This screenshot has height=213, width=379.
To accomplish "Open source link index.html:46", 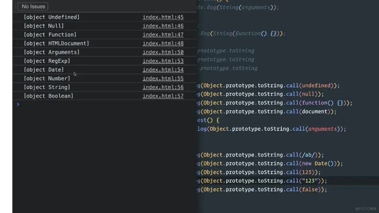I will (163, 26).
